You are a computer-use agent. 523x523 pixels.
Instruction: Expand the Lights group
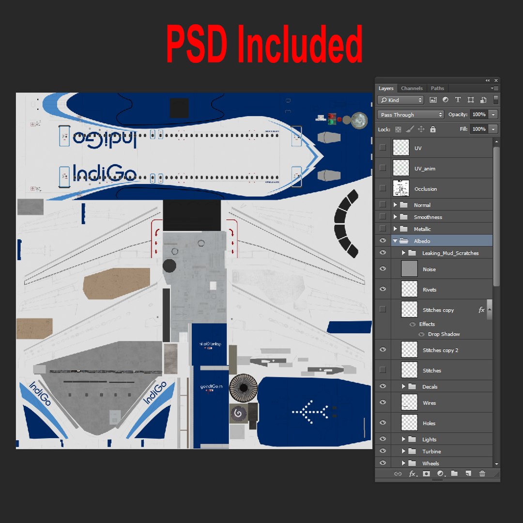[403, 439]
